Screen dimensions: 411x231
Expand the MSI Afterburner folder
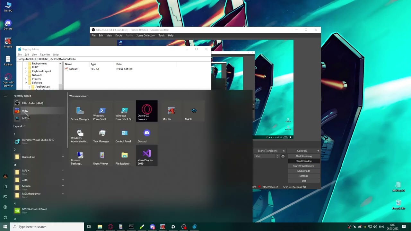(63, 194)
